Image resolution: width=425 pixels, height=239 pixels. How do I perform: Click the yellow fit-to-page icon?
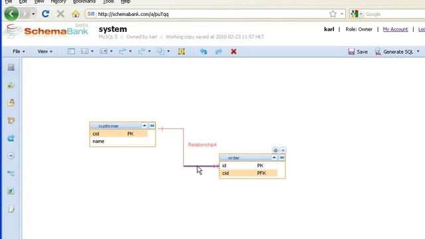(181, 51)
